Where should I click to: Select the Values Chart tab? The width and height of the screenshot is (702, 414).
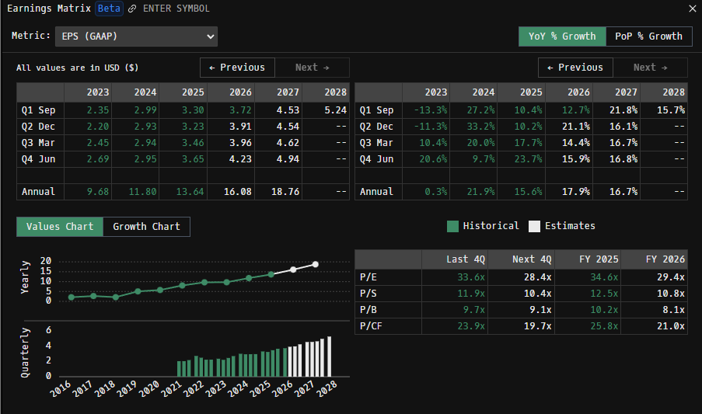(60, 227)
